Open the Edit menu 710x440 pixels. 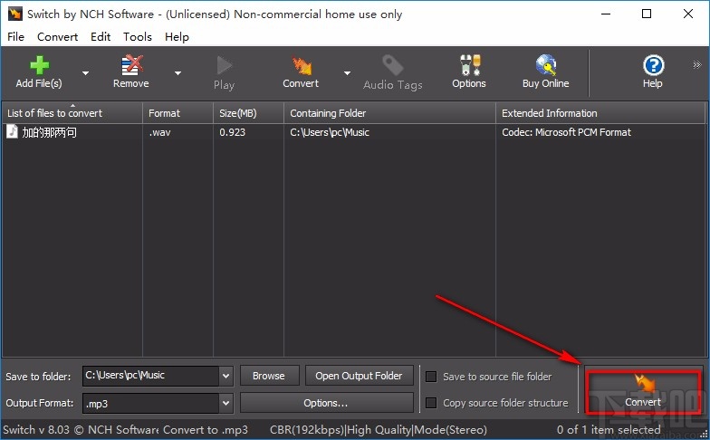click(x=101, y=36)
